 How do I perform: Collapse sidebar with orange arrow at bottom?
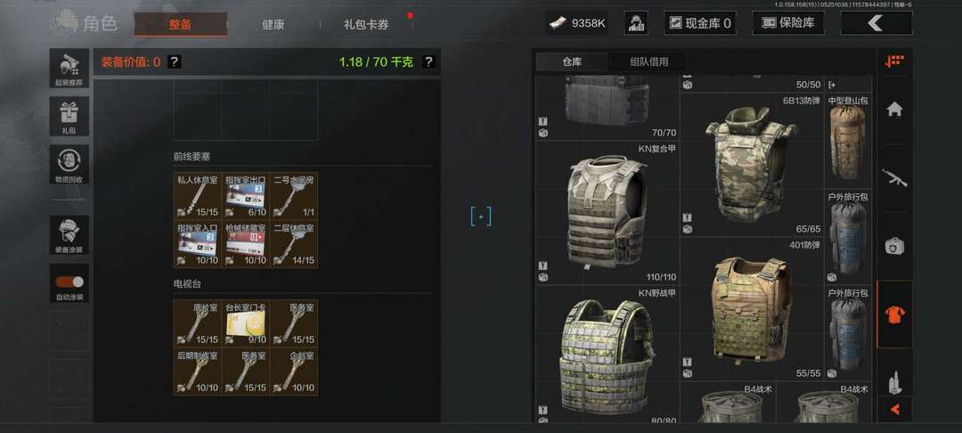click(894, 408)
